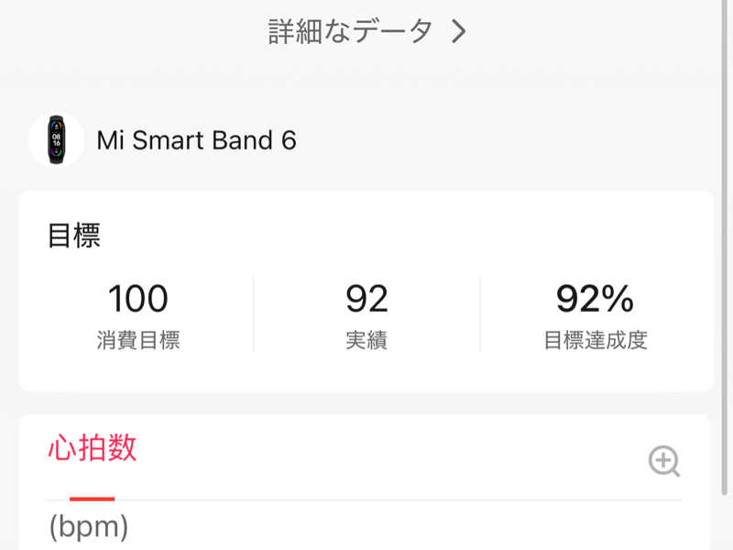Zoom the heart rate chart with magnifier icon
Viewport: 733px width, 550px height.
tap(663, 461)
